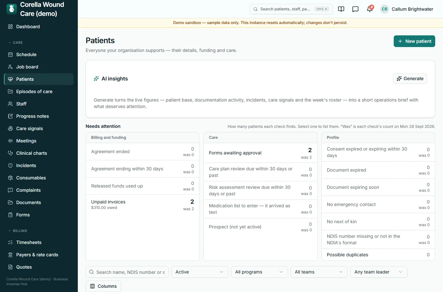Click the Care signals target icon
This screenshot has height=292, width=443.
pos(10,128)
